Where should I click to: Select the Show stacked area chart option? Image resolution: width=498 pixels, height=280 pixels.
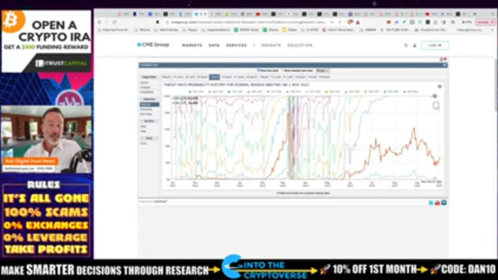point(298,70)
